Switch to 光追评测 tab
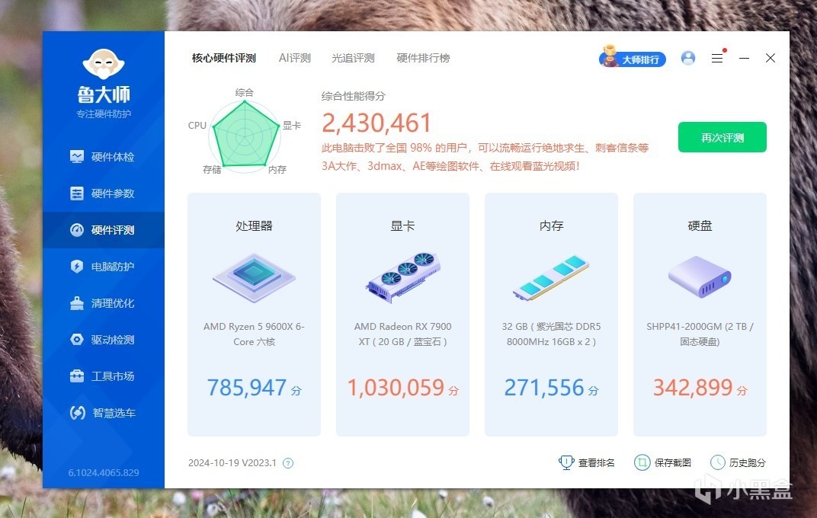This screenshot has height=518, width=817. pos(354,58)
